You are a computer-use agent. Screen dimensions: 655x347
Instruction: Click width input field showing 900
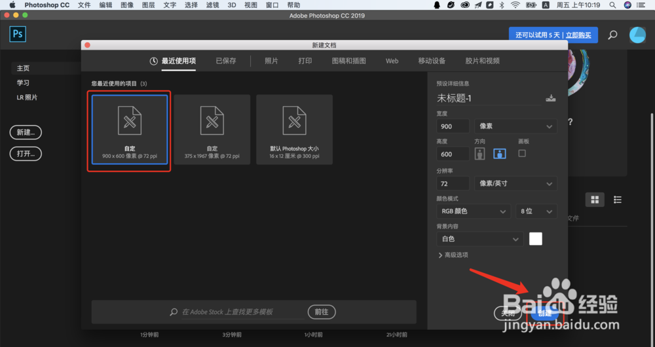(x=453, y=126)
